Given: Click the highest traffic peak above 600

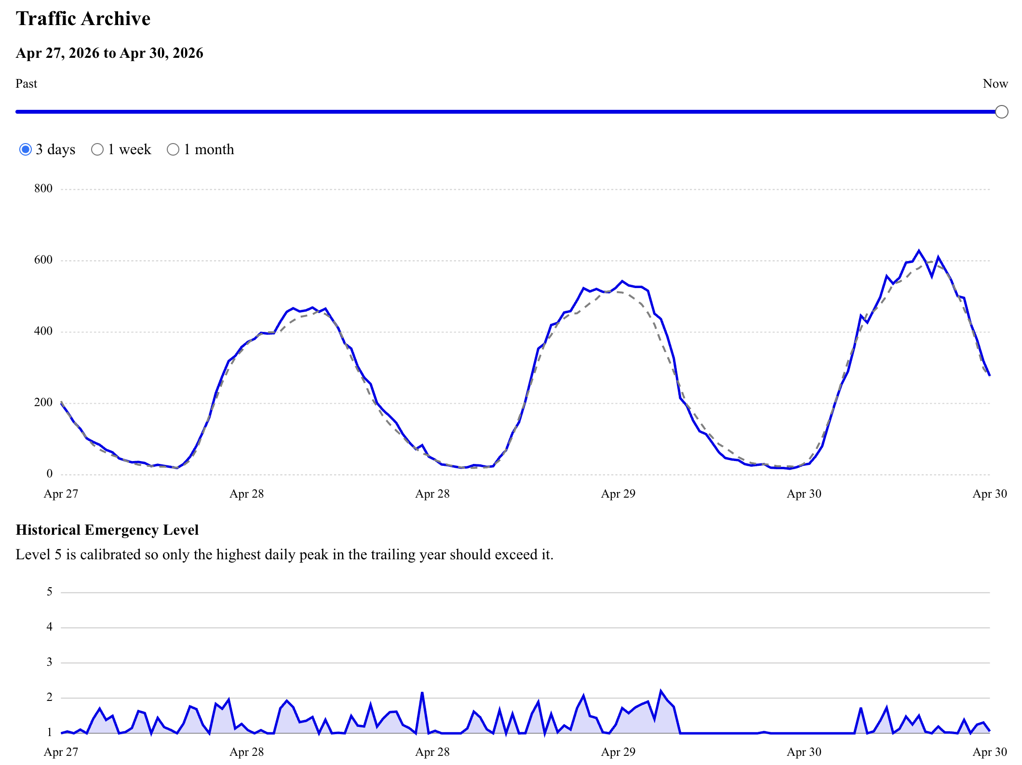Looking at the screenshot, I should [919, 251].
